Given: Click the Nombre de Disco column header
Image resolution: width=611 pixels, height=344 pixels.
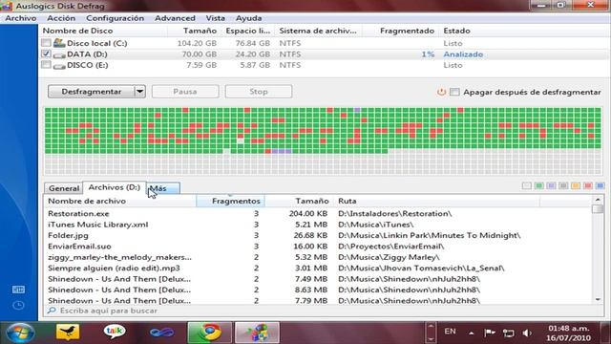Looking at the screenshot, I should (104, 31).
